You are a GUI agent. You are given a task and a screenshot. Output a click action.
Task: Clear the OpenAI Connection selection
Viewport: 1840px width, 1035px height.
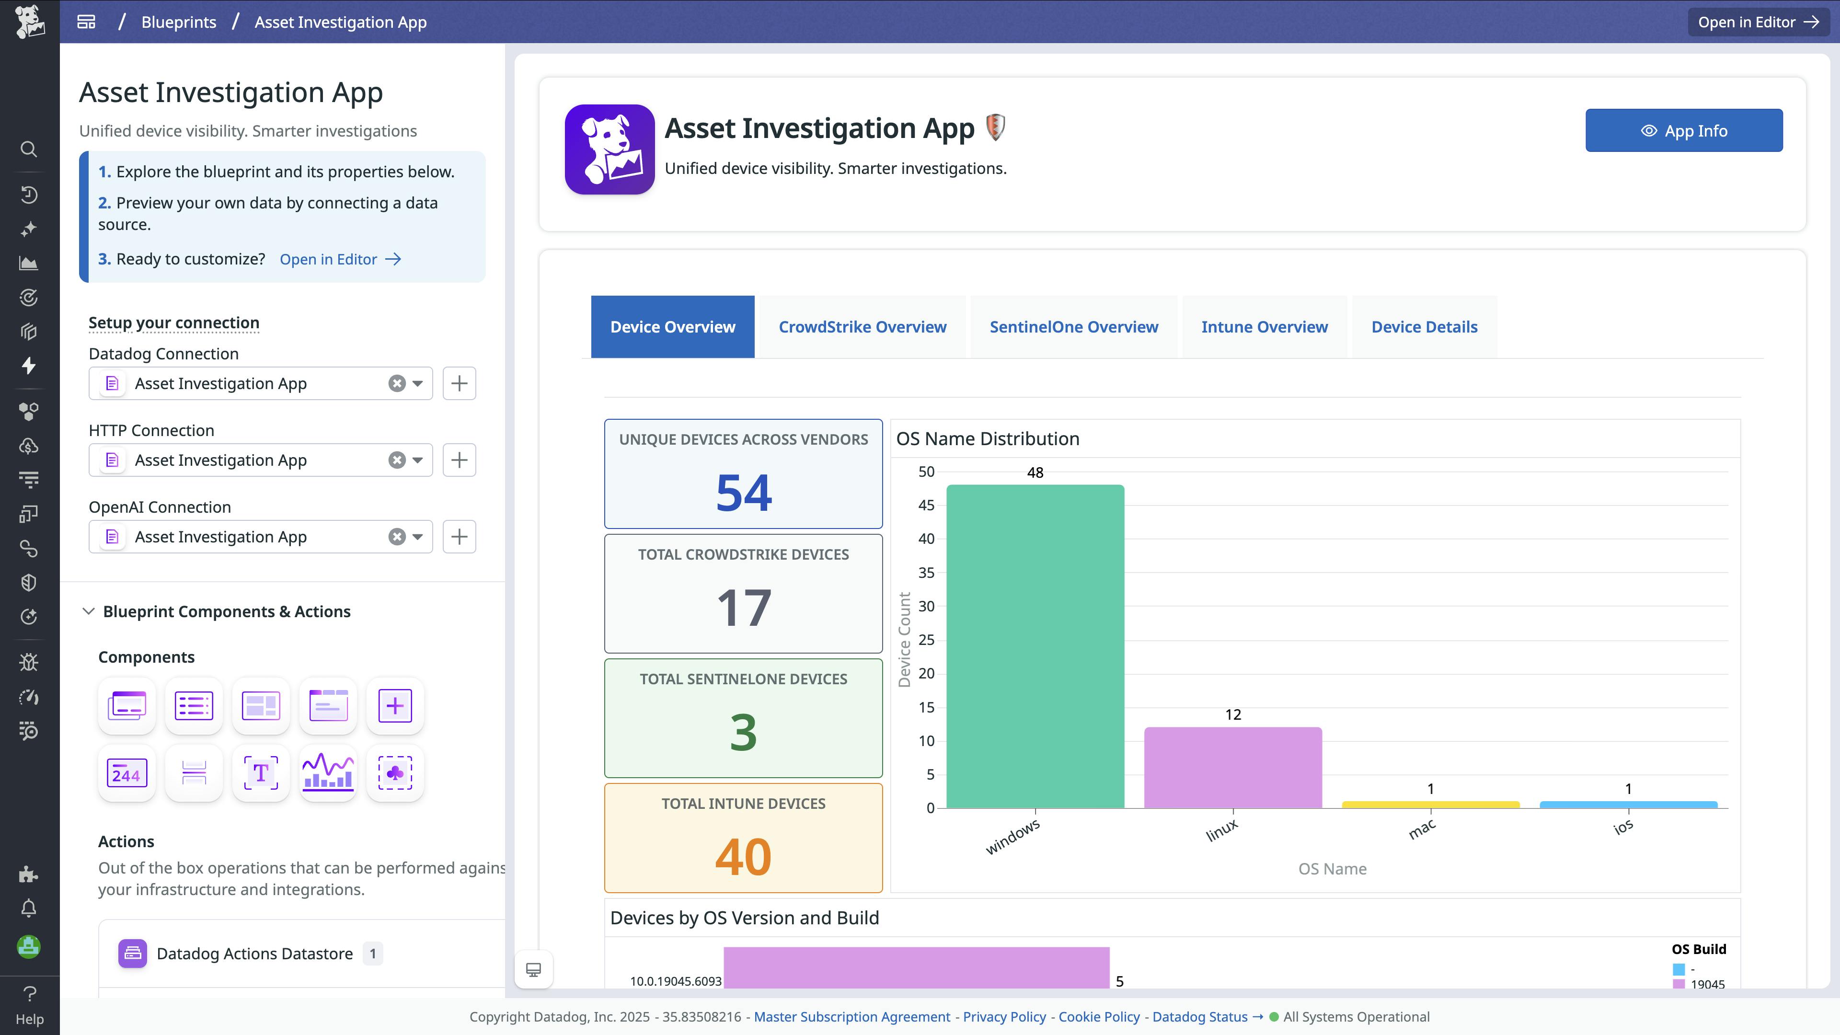[x=397, y=537]
